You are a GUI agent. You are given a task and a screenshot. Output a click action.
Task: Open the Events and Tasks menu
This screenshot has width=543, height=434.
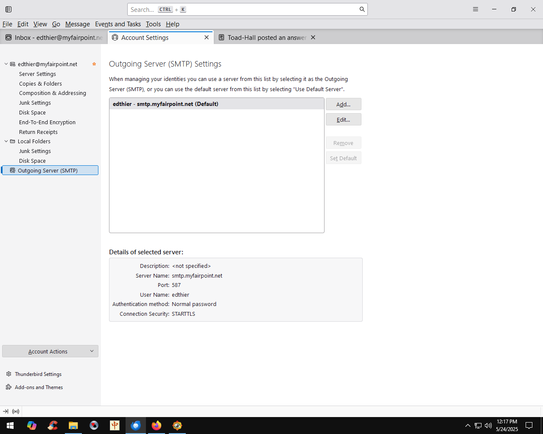pos(118,24)
